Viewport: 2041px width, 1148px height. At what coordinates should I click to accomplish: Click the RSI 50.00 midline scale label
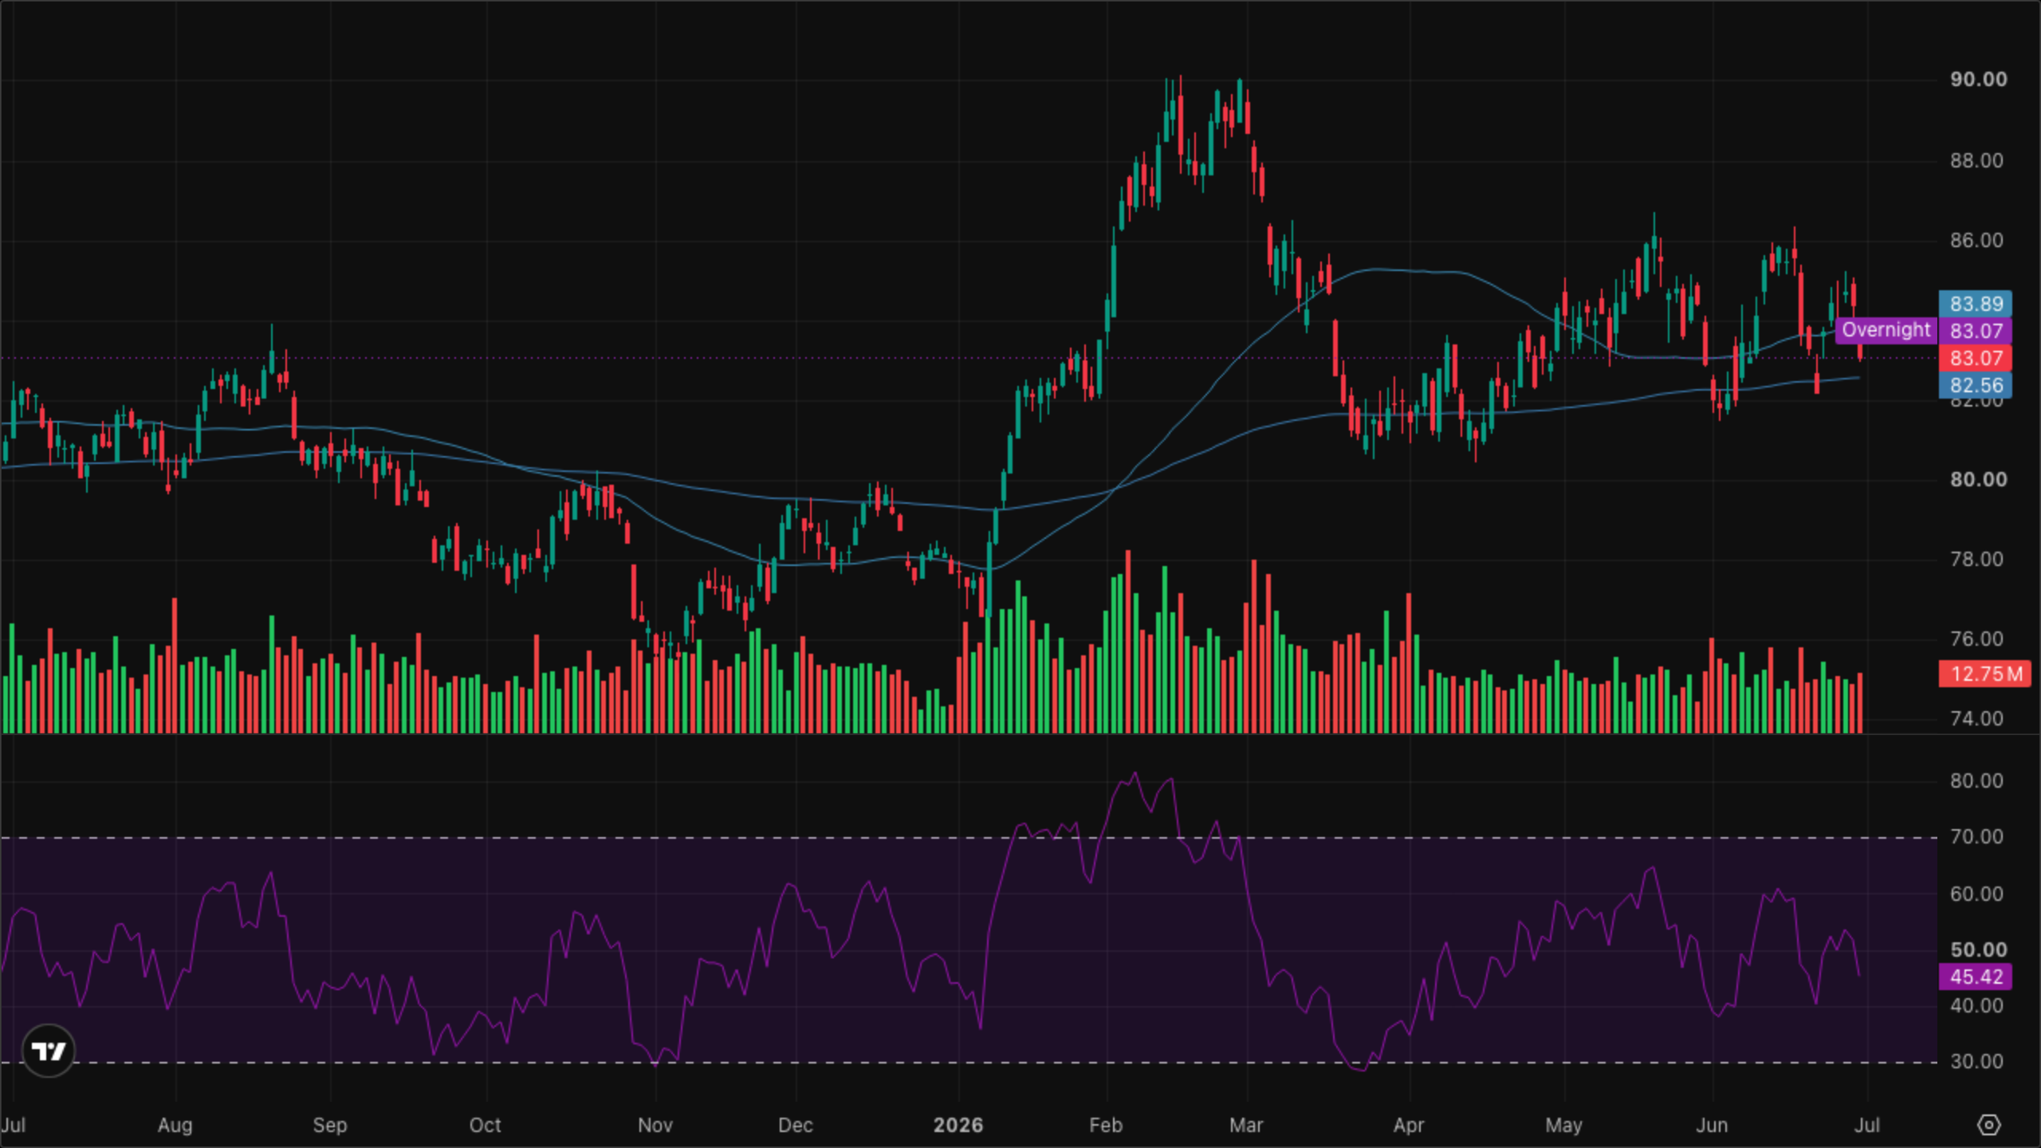[1978, 949]
